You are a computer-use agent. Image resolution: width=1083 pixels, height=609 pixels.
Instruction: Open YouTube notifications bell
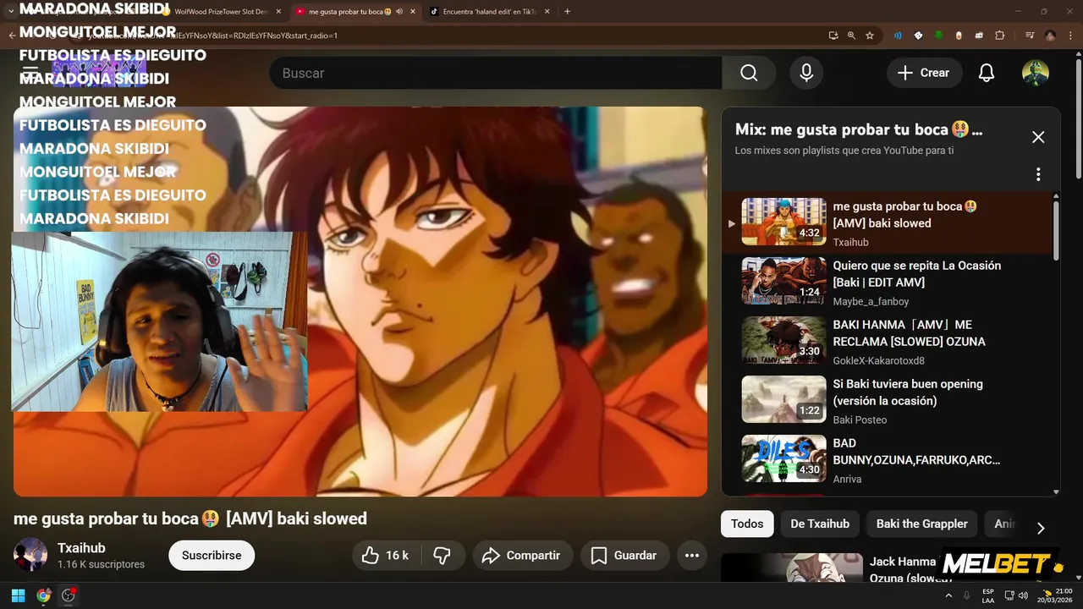click(x=987, y=73)
